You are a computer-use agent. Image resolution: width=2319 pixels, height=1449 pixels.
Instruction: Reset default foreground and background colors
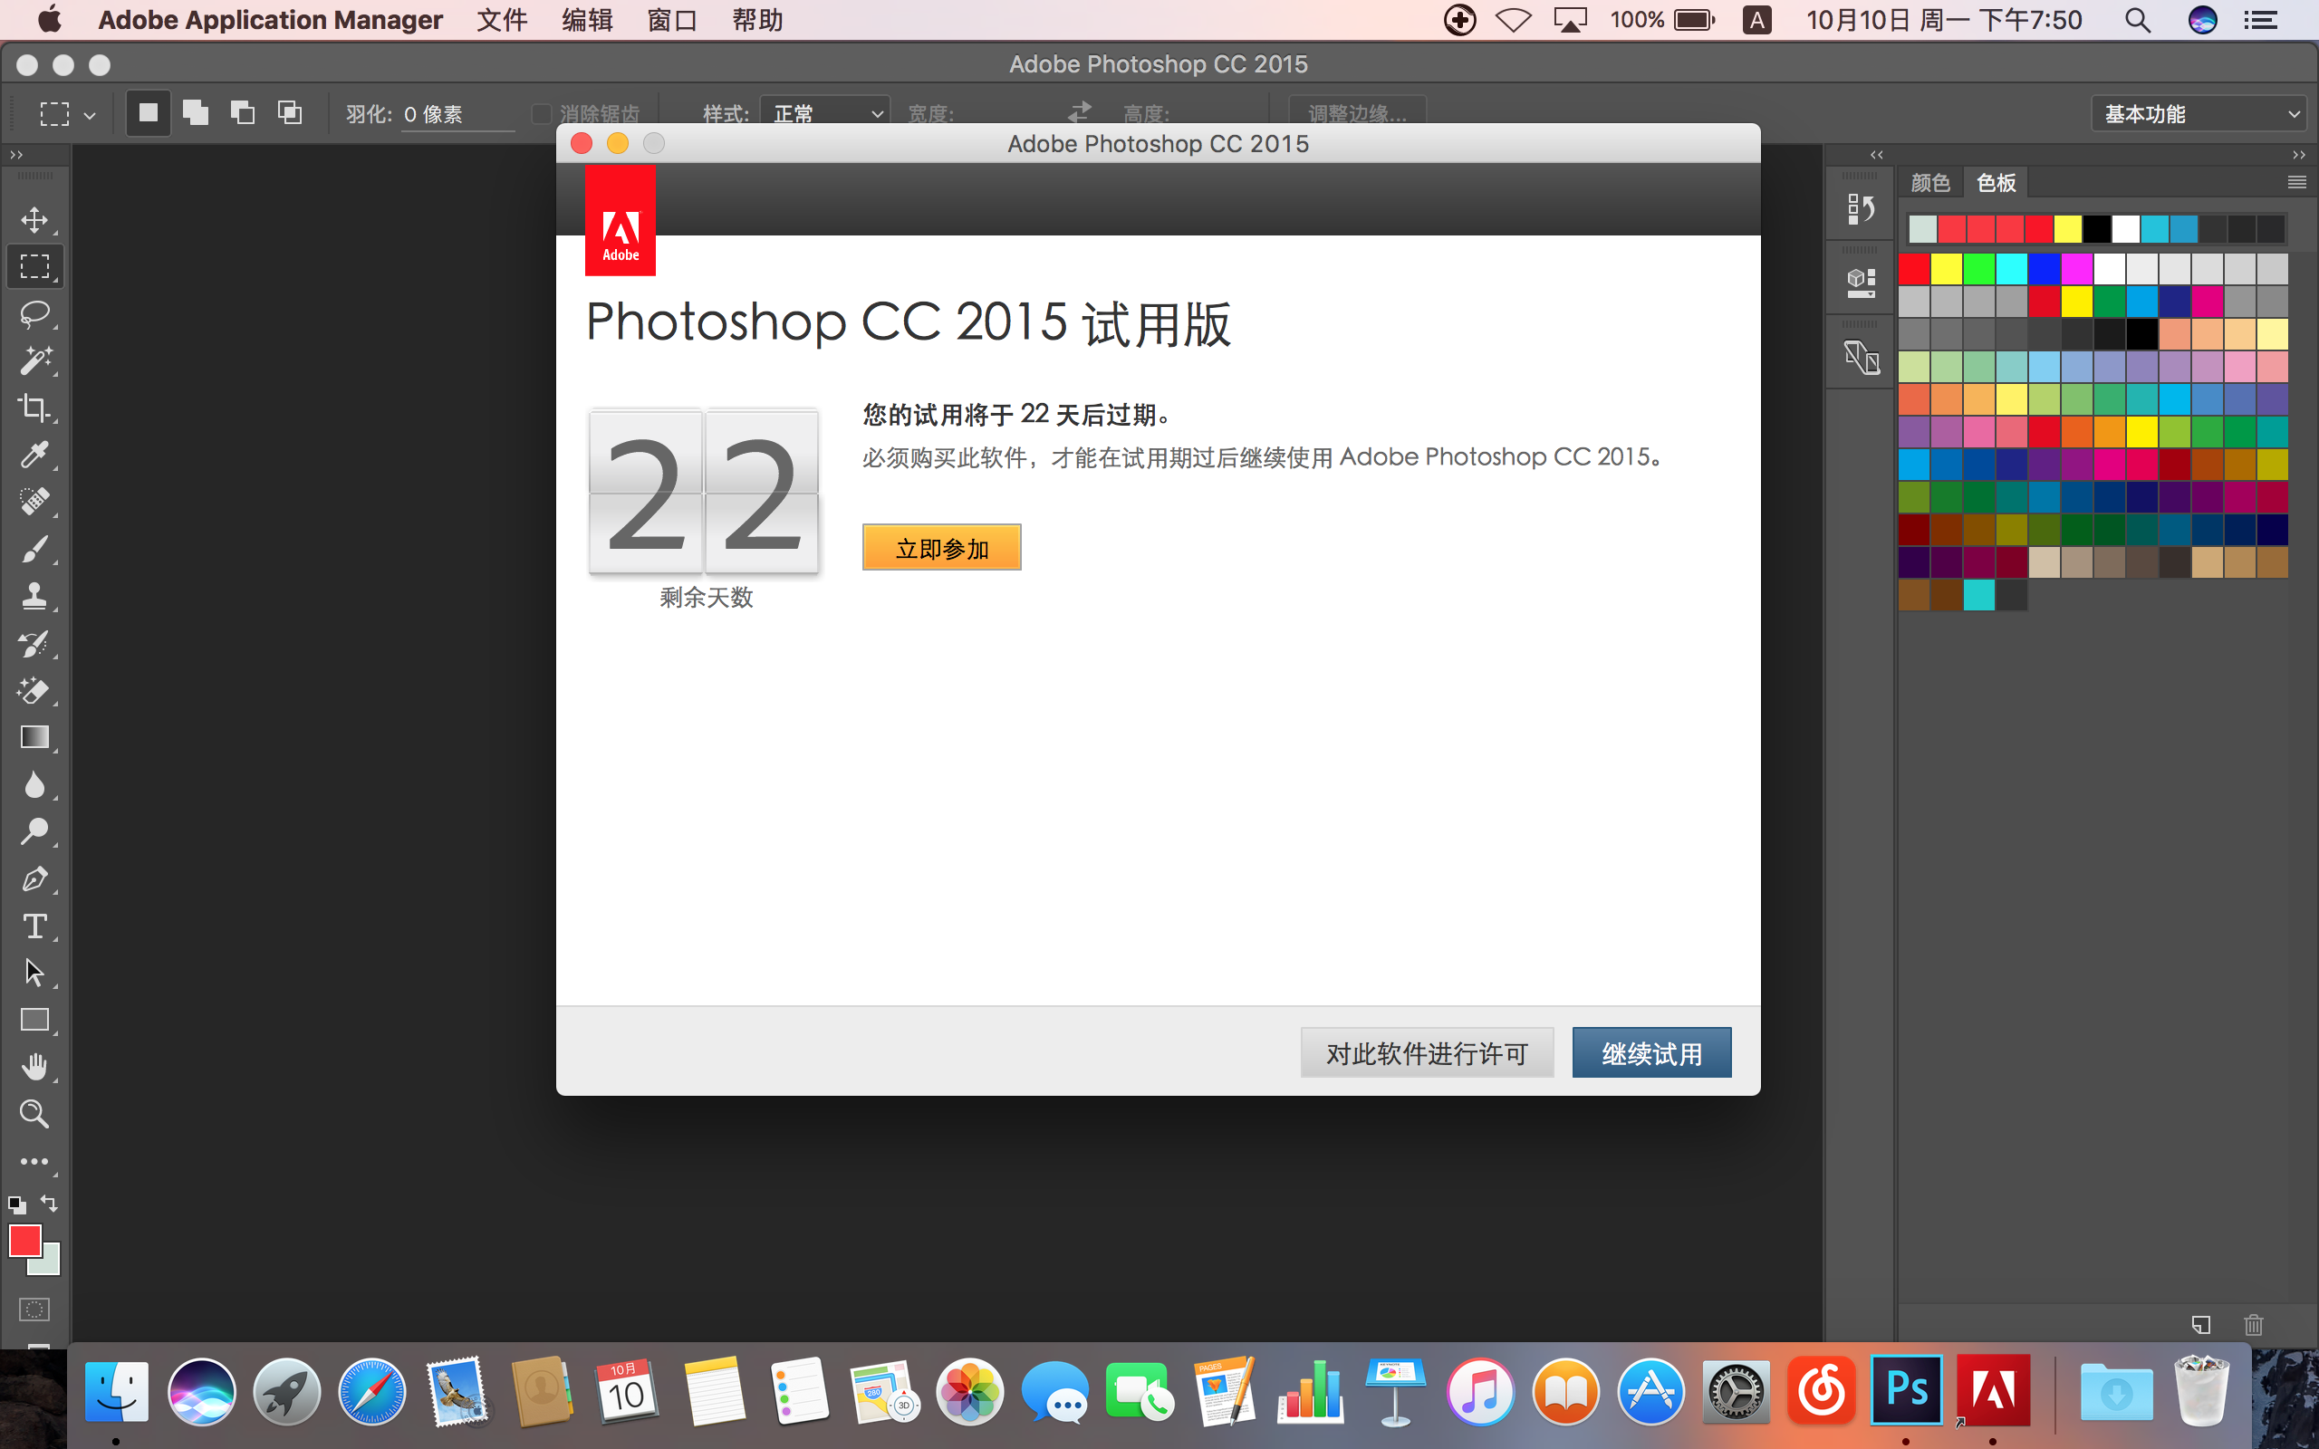(17, 1204)
